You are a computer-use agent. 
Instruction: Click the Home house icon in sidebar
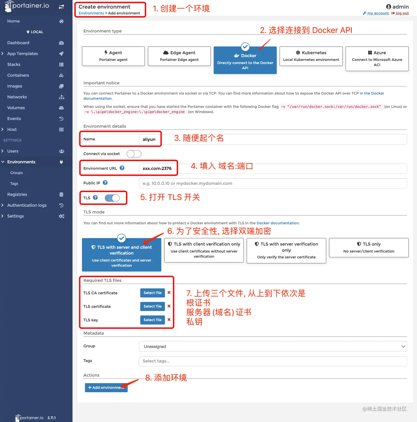point(62,21)
